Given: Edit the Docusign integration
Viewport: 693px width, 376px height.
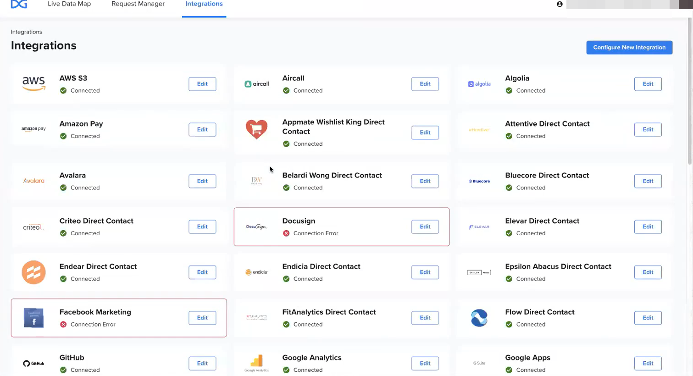Looking at the screenshot, I should point(425,227).
